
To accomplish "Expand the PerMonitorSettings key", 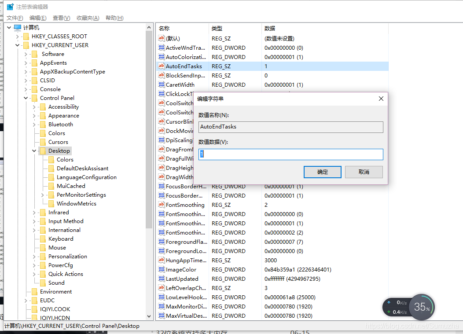I will (x=42, y=195).
